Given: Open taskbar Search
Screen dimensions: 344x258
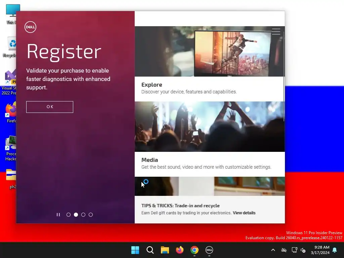Looking at the screenshot, I should (150, 250).
